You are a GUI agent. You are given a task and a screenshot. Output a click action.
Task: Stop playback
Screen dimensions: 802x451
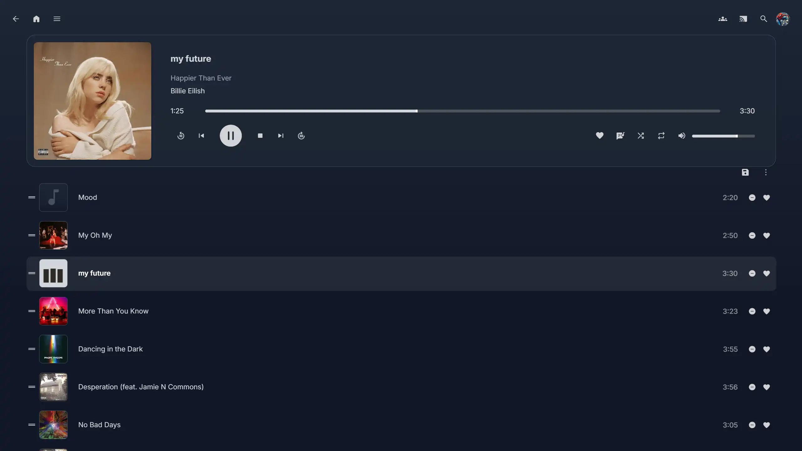coord(260,136)
